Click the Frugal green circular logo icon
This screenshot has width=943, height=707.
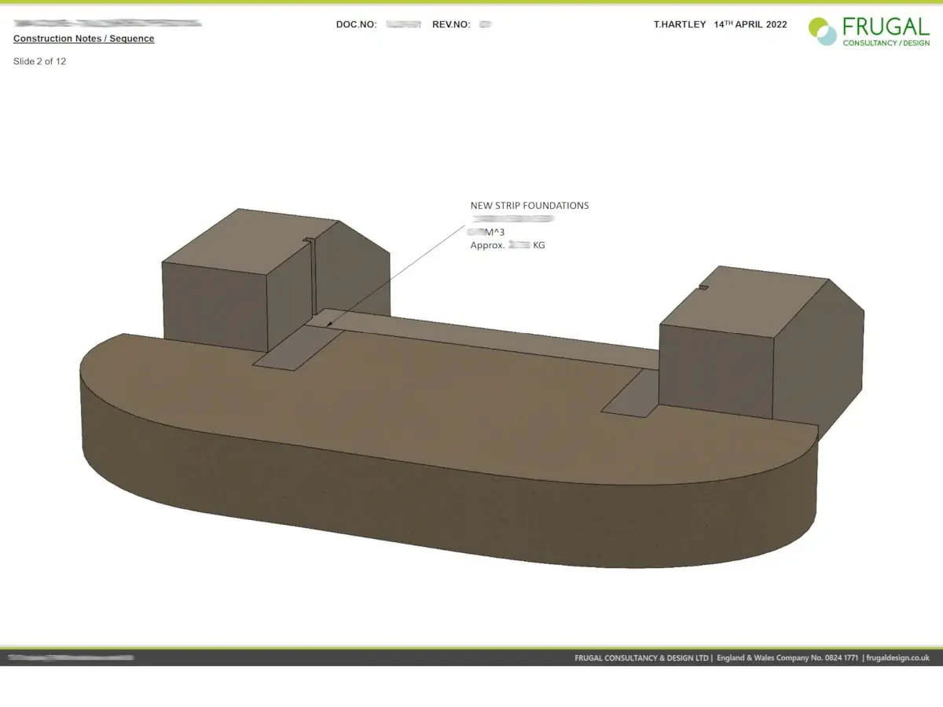823,31
